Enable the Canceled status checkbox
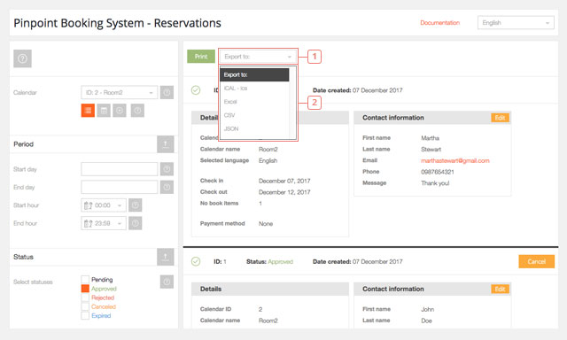The height and width of the screenshot is (340, 567). [85, 306]
